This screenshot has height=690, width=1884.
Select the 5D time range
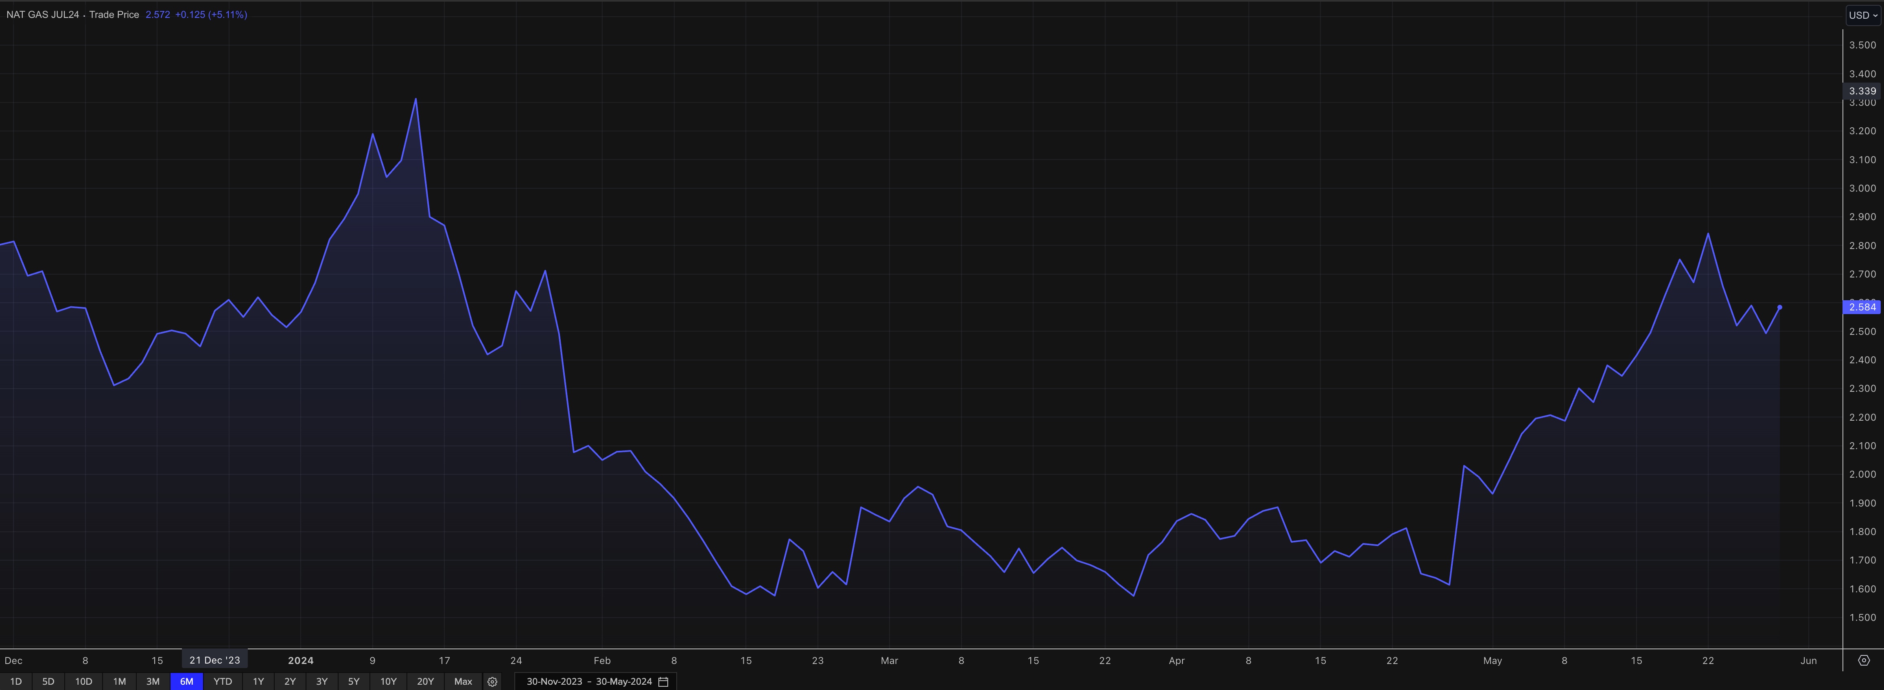[48, 681]
